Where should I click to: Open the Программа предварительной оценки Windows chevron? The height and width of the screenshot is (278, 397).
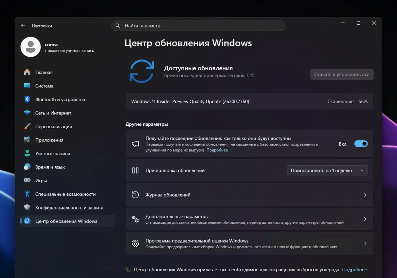pos(365,243)
